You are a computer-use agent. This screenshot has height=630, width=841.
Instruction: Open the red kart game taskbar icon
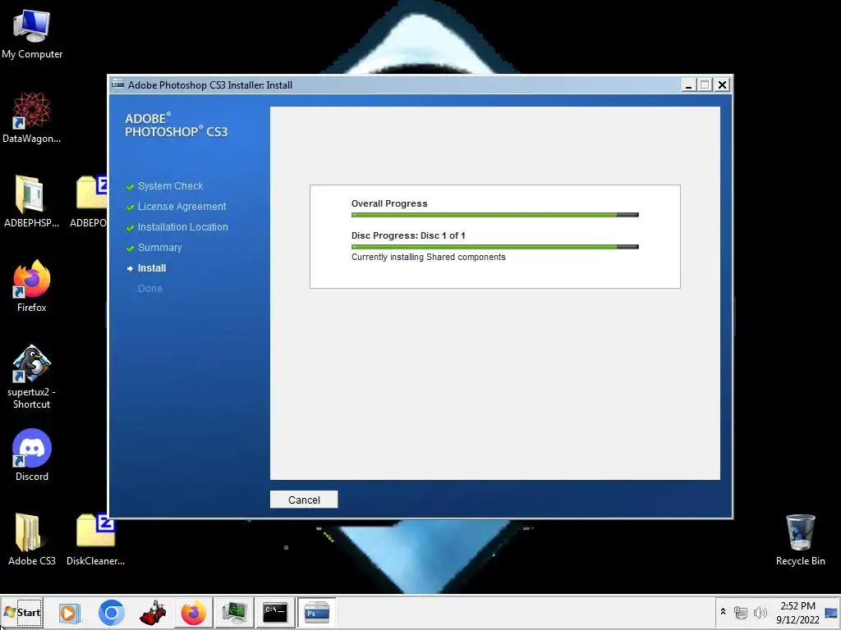click(x=153, y=612)
